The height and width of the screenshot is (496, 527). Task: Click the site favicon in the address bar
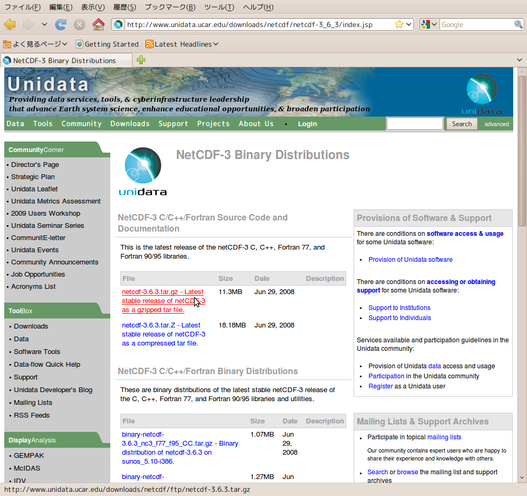pos(118,24)
